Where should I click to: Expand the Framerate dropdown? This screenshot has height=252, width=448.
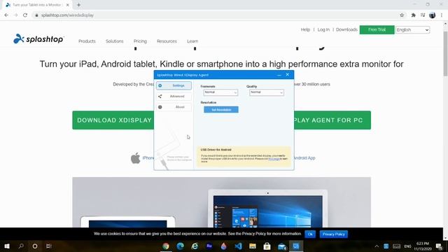coord(220,92)
